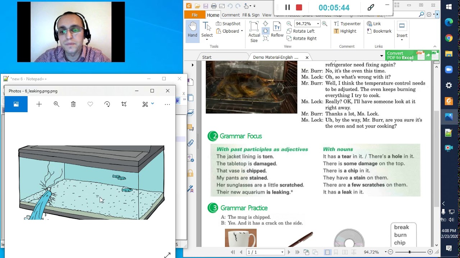Click the zoom magnifier in Photos toolbar
460x258 pixels.
(x=56, y=104)
